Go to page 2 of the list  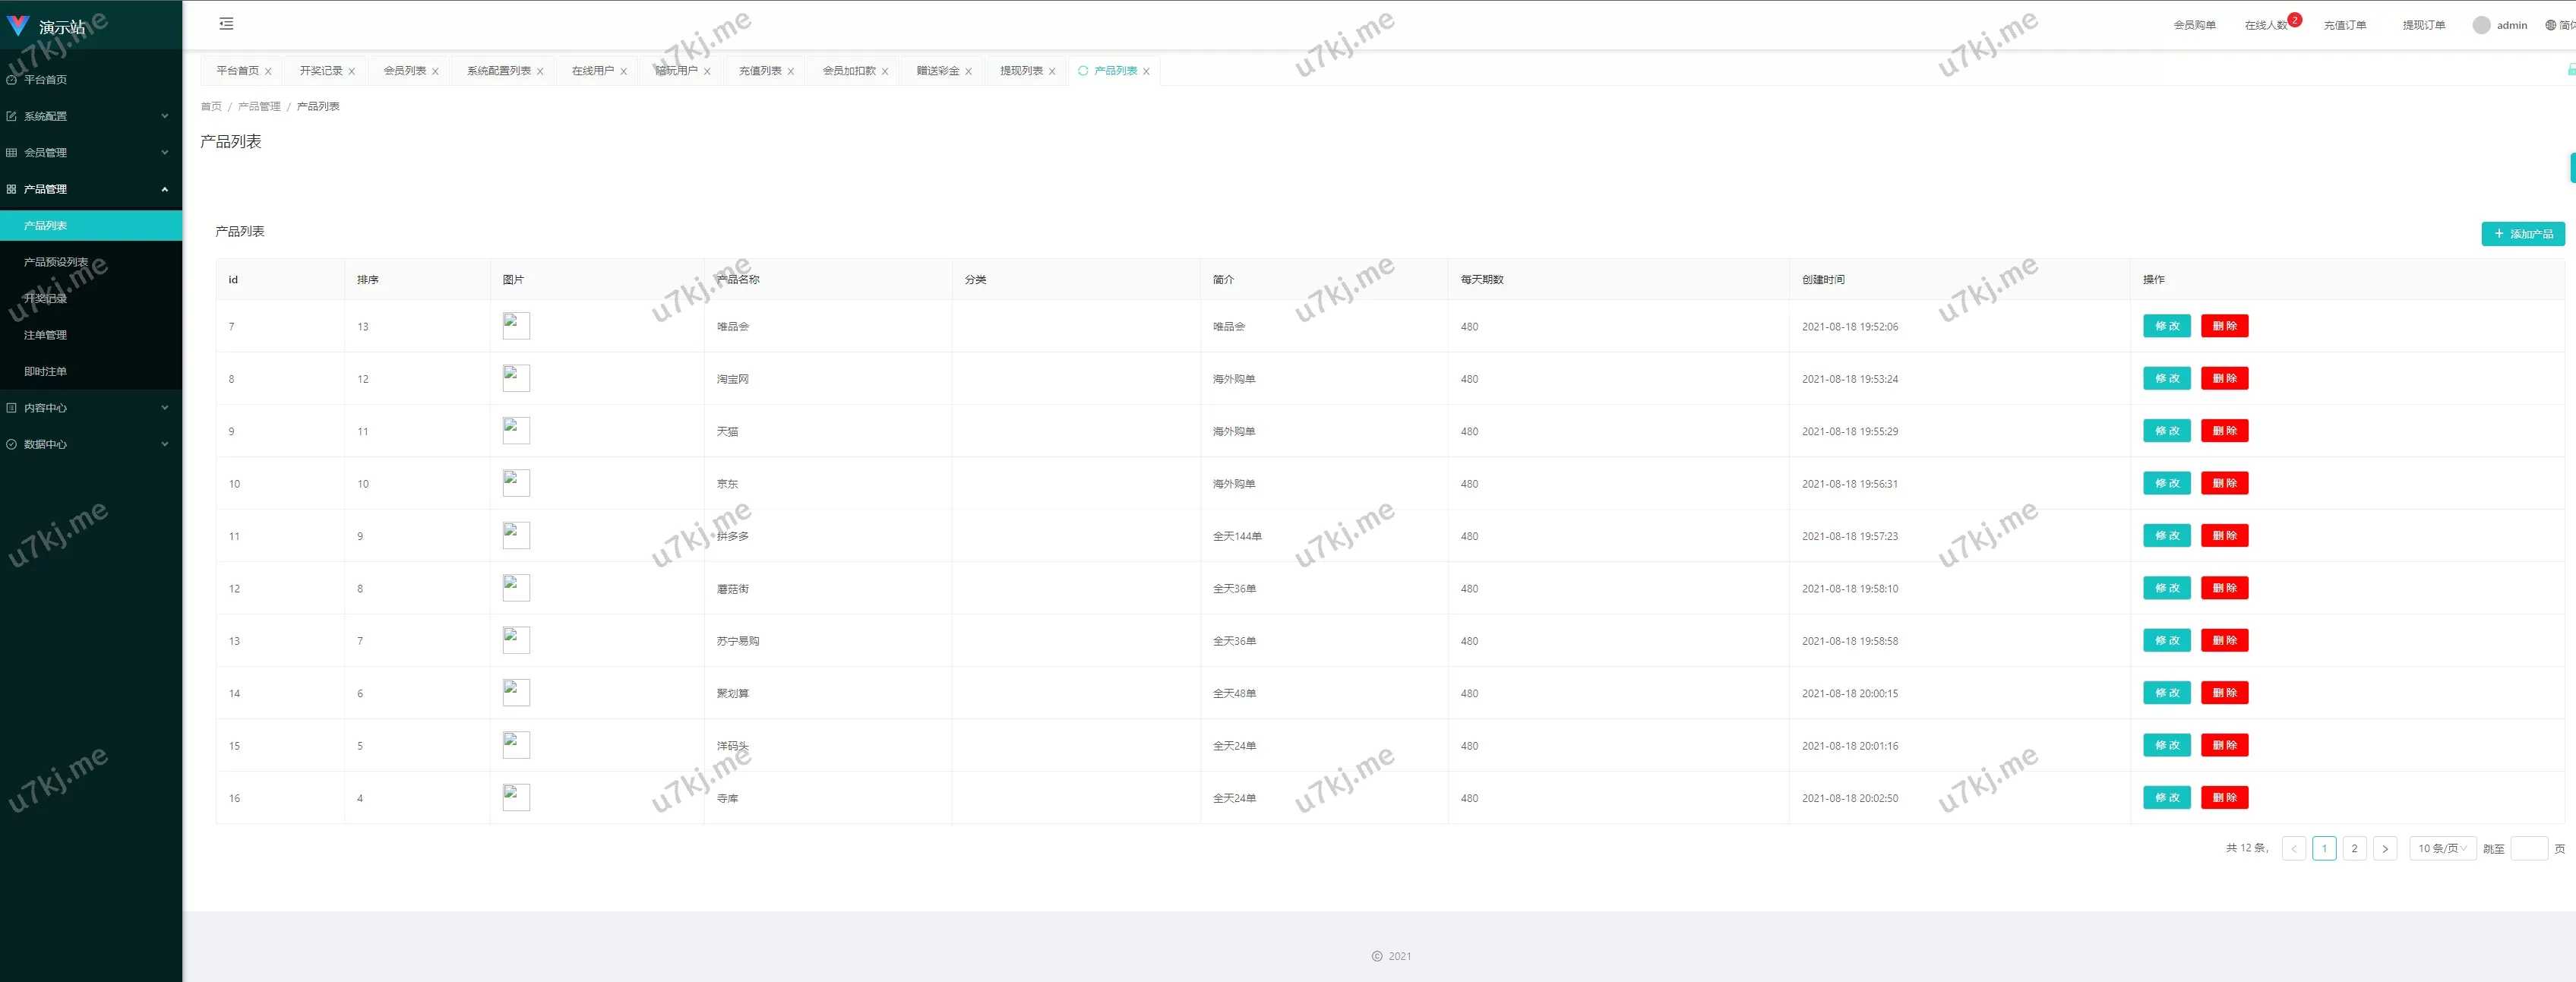(x=2354, y=848)
